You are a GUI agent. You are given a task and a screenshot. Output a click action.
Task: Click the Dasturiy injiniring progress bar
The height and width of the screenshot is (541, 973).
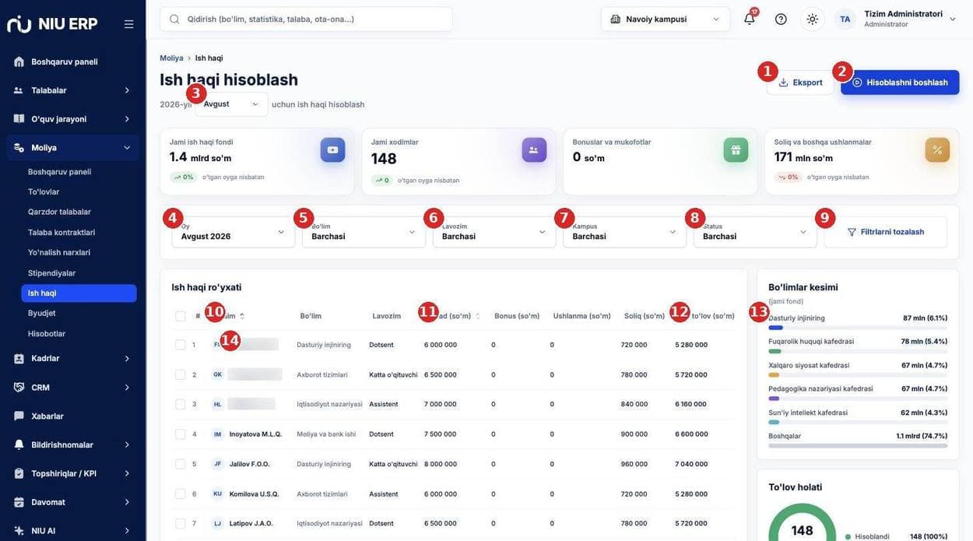(x=858, y=328)
